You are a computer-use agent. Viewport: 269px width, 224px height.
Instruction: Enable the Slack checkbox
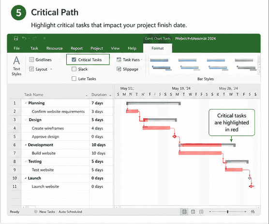74,69
